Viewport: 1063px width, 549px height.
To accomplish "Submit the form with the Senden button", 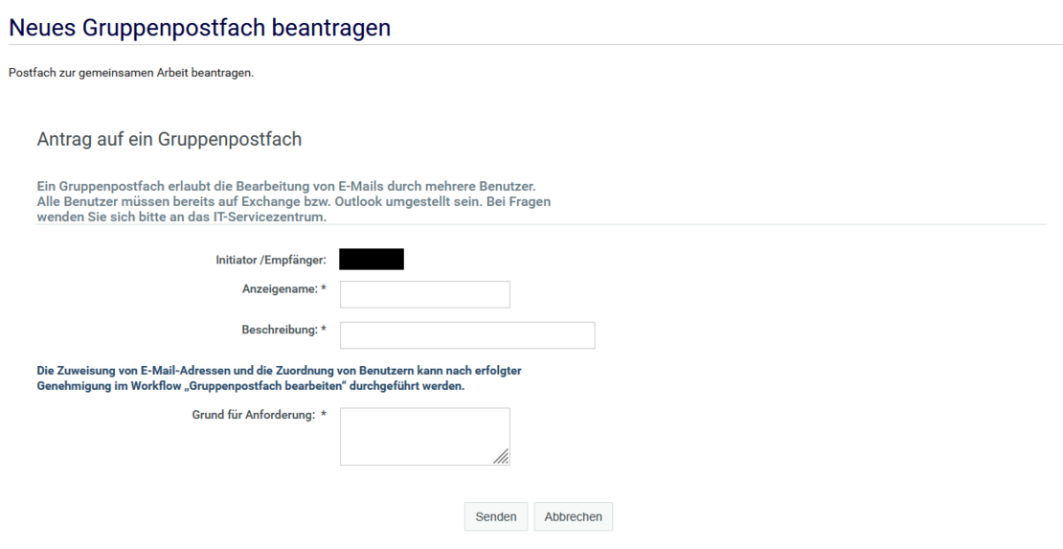I will click(x=495, y=516).
